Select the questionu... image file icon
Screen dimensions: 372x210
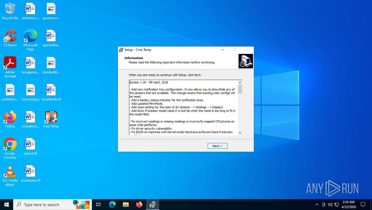[51, 11]
